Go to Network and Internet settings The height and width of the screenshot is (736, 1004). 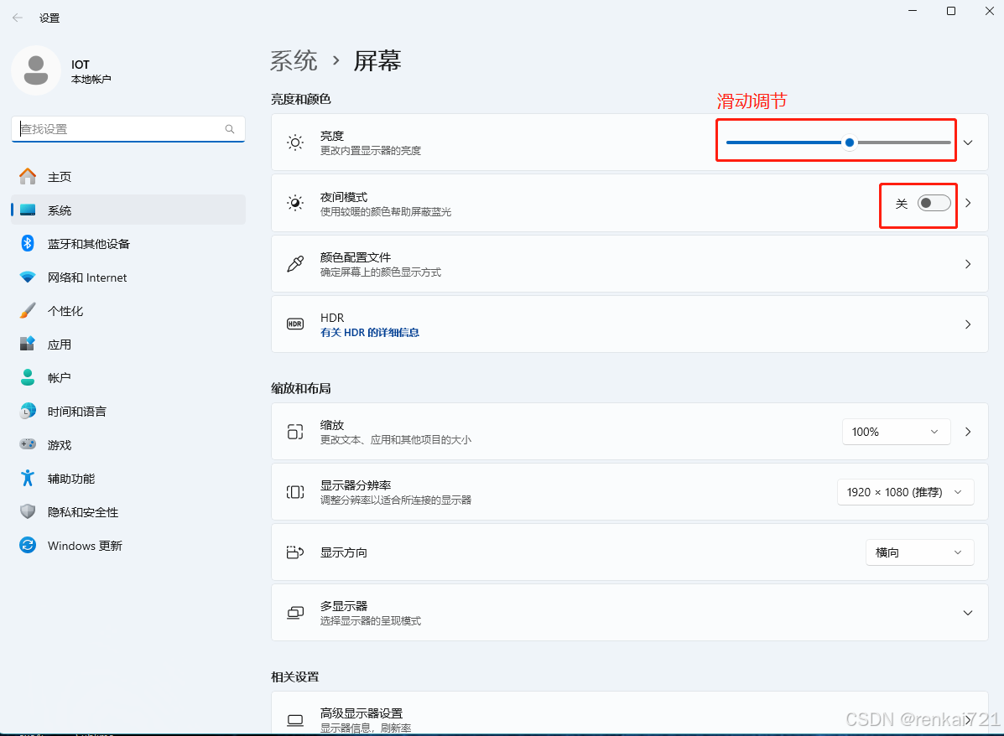tap(87, 277)
